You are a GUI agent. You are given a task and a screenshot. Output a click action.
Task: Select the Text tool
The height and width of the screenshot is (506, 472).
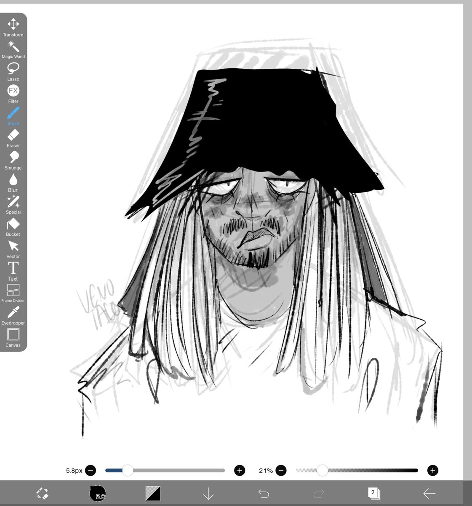[13, 272]
